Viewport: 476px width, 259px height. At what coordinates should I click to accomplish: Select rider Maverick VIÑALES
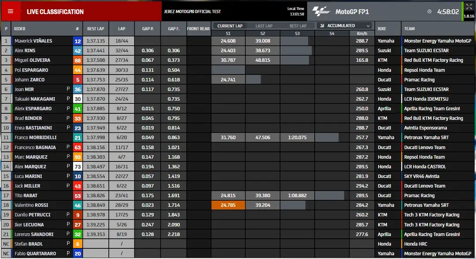[33, 41]
